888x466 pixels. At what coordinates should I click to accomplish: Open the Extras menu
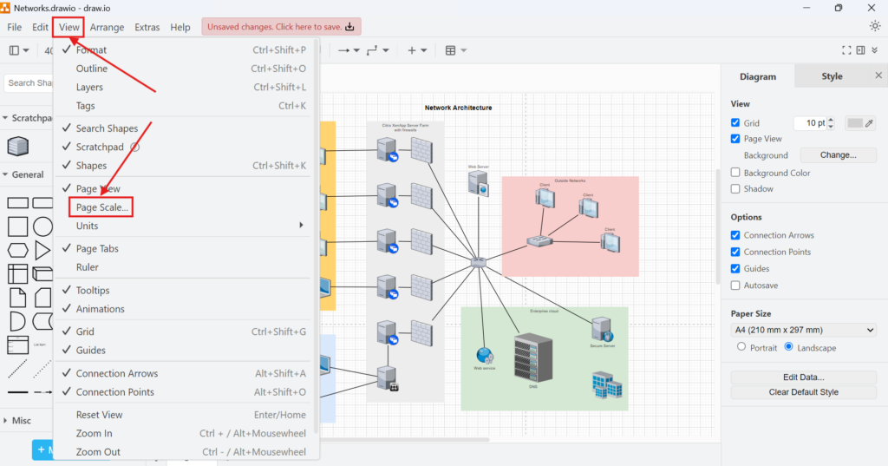click(x=147, y=27)
